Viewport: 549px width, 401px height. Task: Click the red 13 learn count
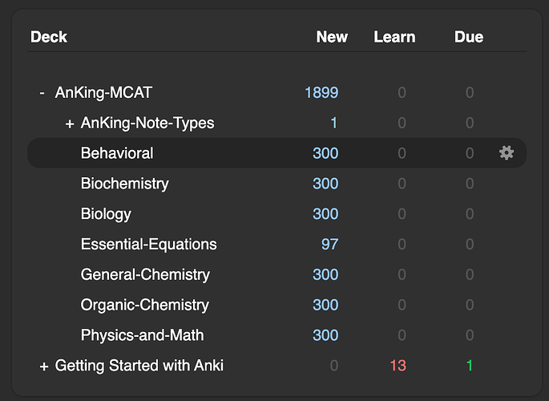pyautogui.click(x=398, y=366)
